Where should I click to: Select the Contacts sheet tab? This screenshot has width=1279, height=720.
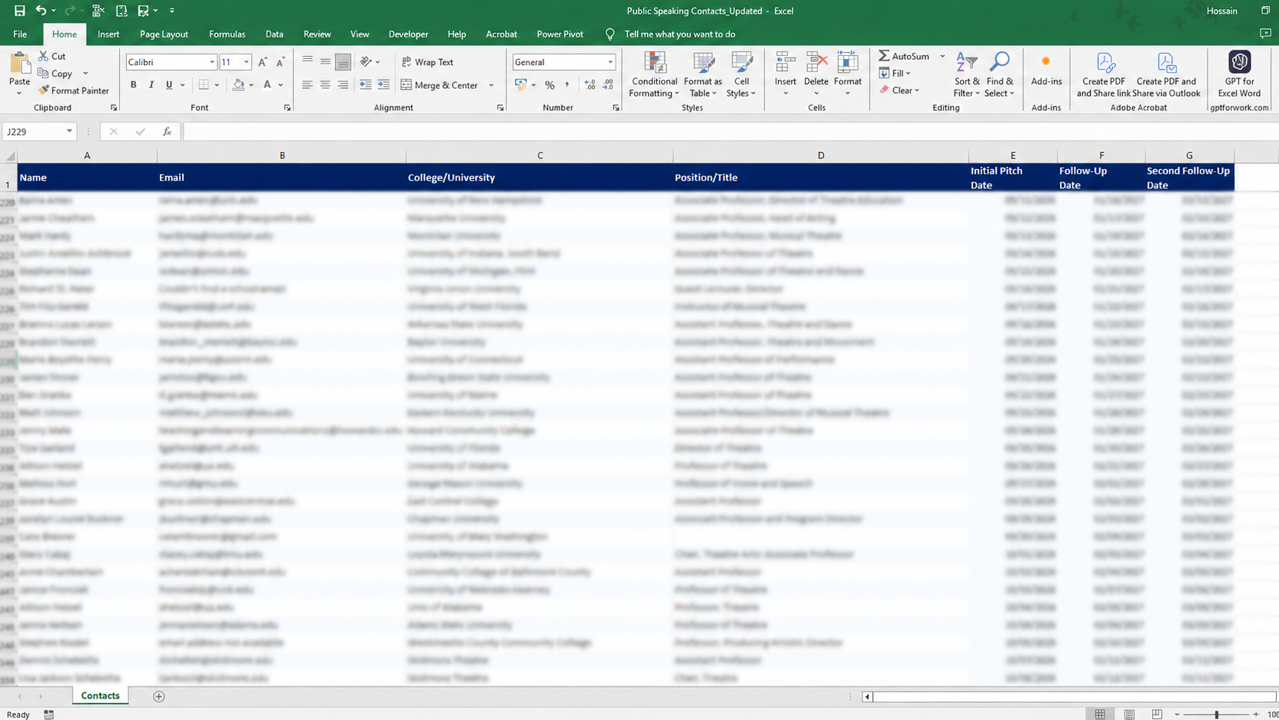(x=100, y=696)
